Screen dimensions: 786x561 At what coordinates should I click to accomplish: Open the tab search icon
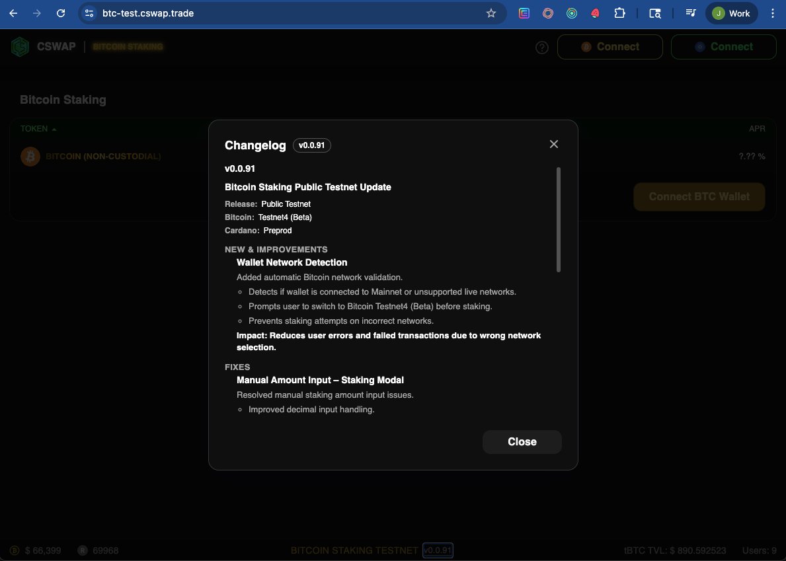pyautogui.click(x=654, y=13)
